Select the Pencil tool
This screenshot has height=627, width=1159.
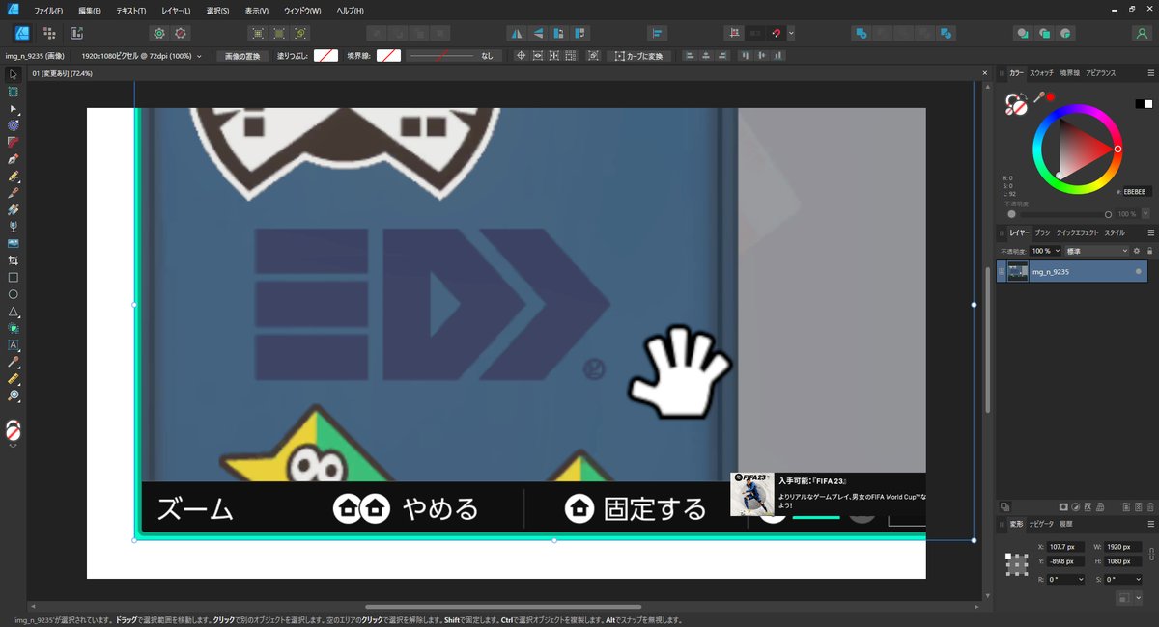(x=14, y=177)
